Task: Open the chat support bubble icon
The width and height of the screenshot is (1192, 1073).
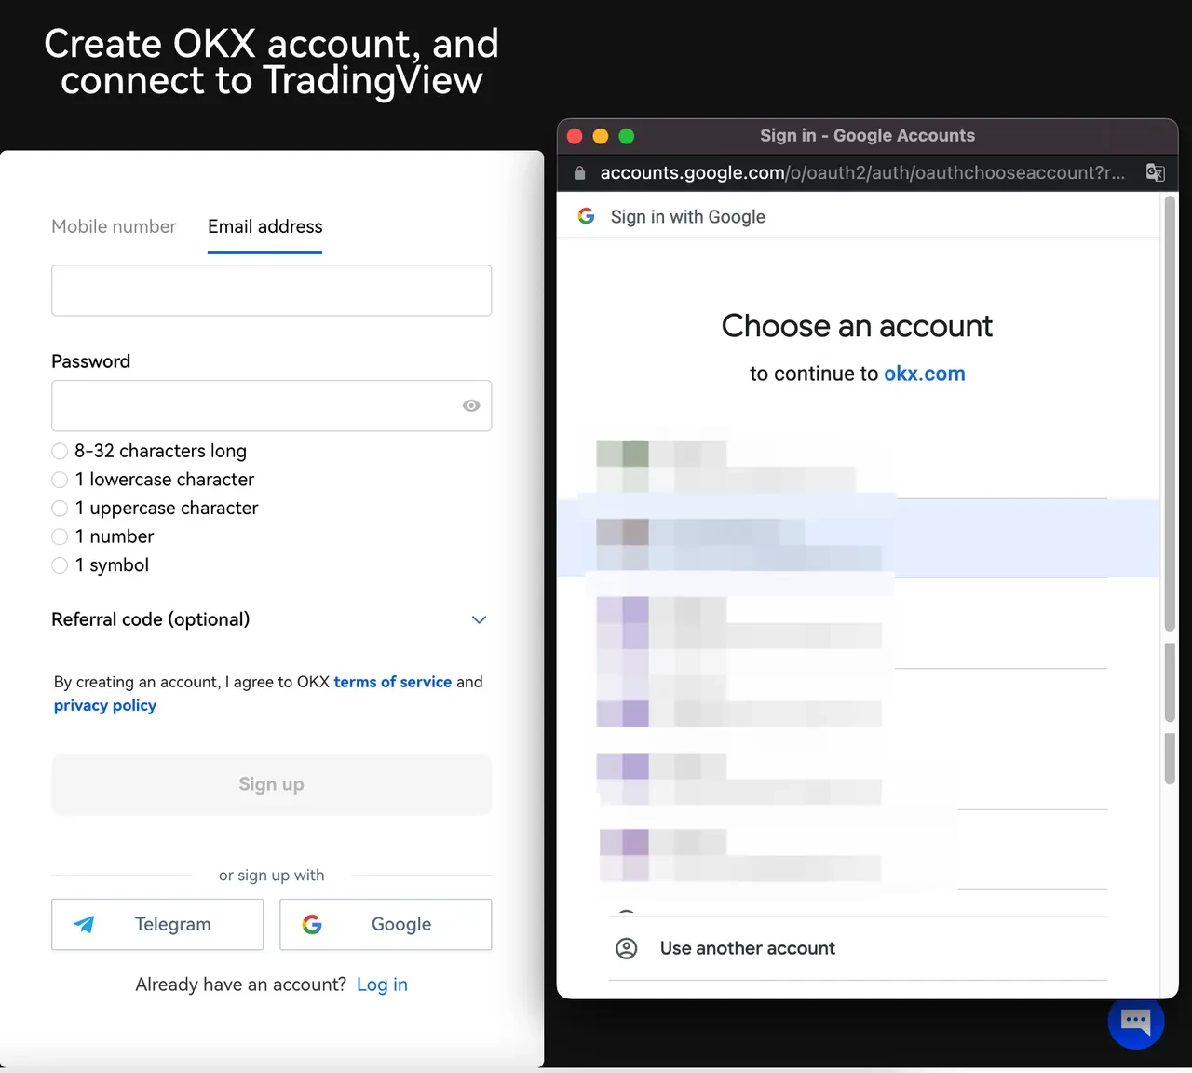Action: tap(1135, 1020)
